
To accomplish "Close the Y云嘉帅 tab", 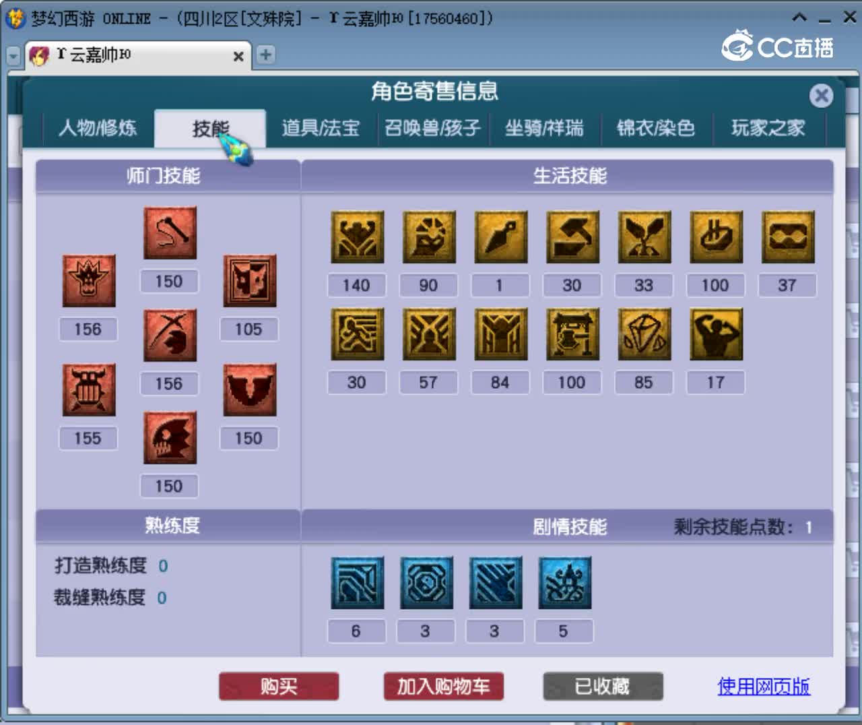I will coord(238,57).
